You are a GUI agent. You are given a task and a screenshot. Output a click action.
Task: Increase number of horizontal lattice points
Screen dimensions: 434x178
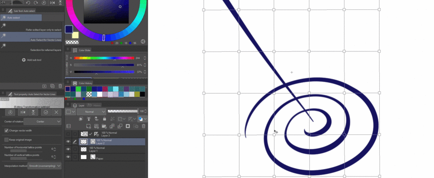55,148
